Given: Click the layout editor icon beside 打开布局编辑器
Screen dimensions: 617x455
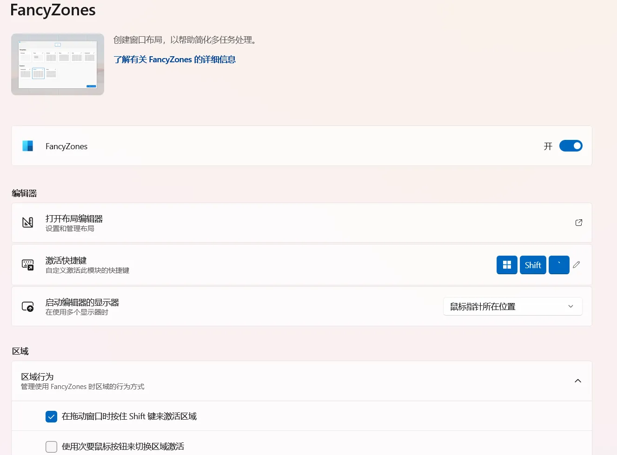Looking at the screenshot, I should 27,223.
